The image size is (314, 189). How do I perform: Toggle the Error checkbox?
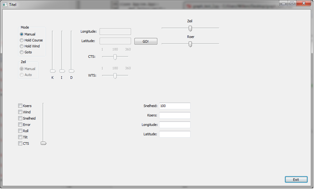point(20,125)
